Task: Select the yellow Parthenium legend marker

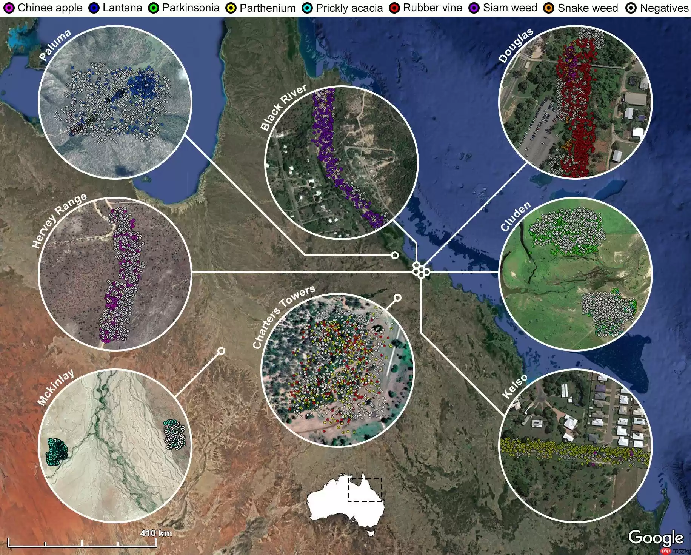Action: coord(231,8)
